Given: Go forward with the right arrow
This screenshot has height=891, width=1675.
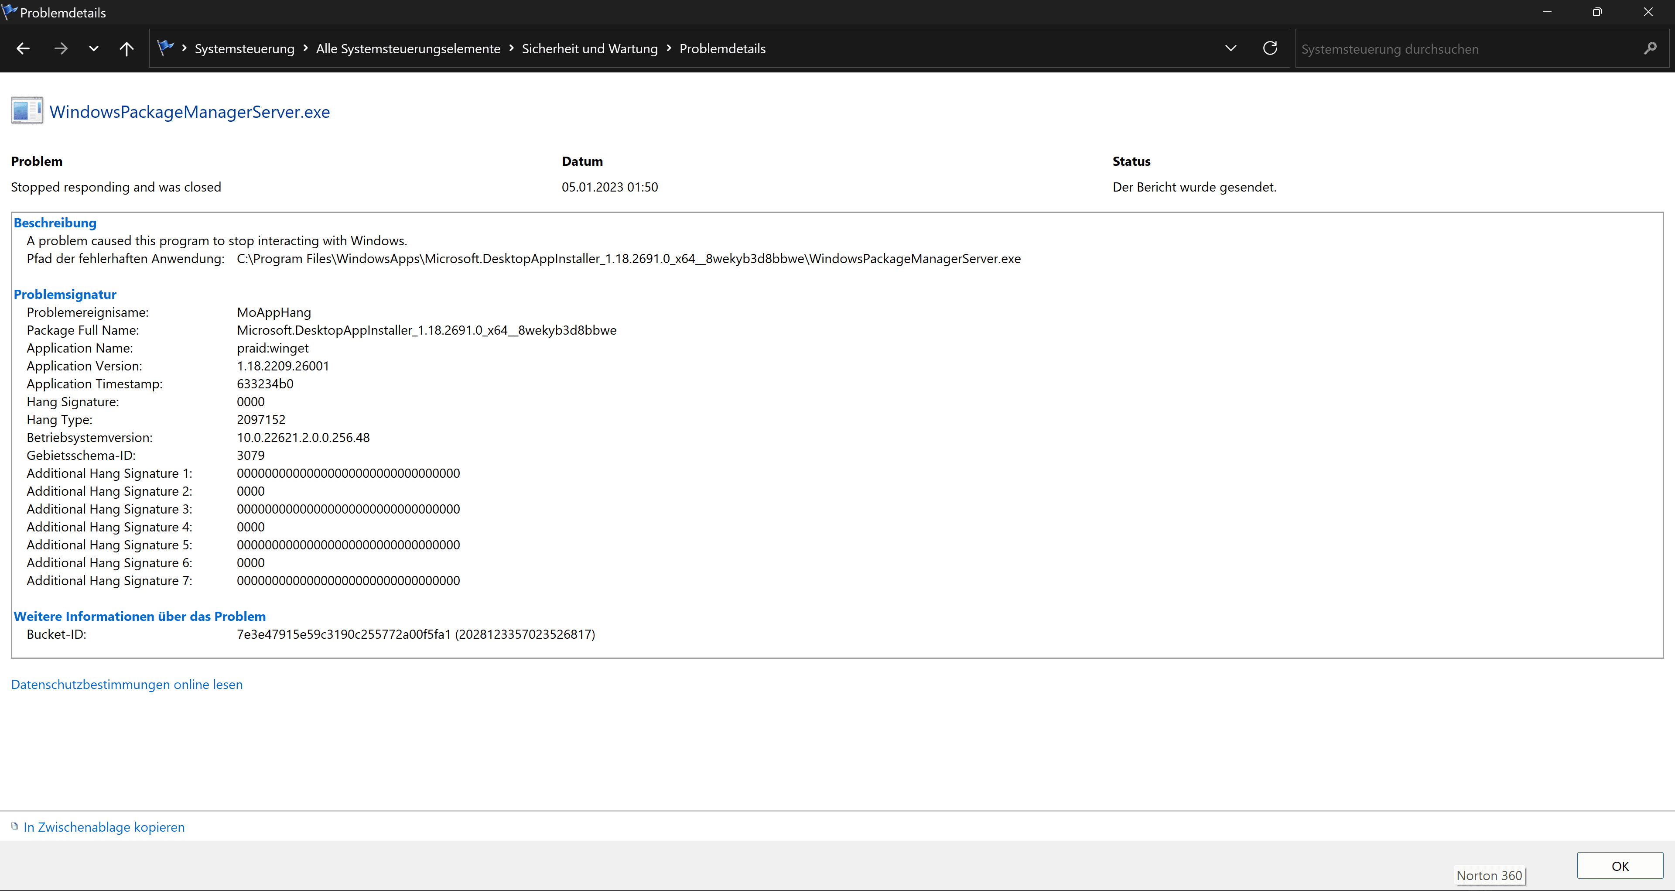Looking at the screenshot, I should click(x=61, y=49).
